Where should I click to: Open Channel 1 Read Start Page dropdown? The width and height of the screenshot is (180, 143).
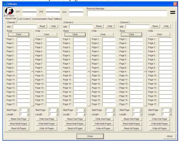[28, 110]
